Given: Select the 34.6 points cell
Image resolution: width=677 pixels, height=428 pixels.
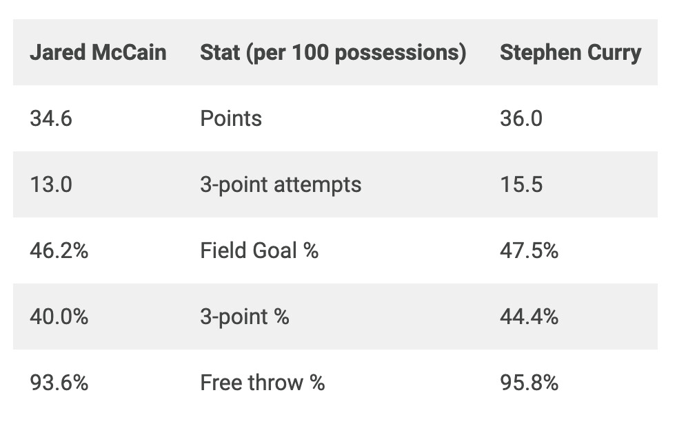Looking at the screenshot, I should [x=51, y=119].
